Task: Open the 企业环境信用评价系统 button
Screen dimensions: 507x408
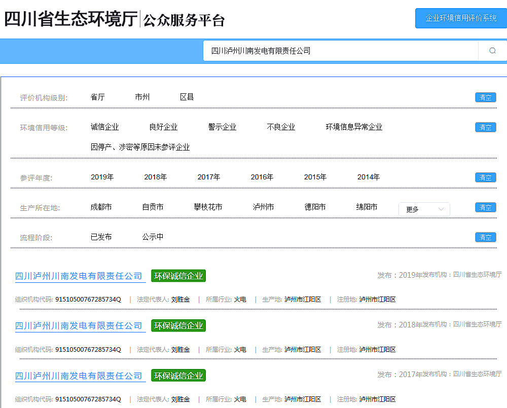Action: tap(461, 18)
